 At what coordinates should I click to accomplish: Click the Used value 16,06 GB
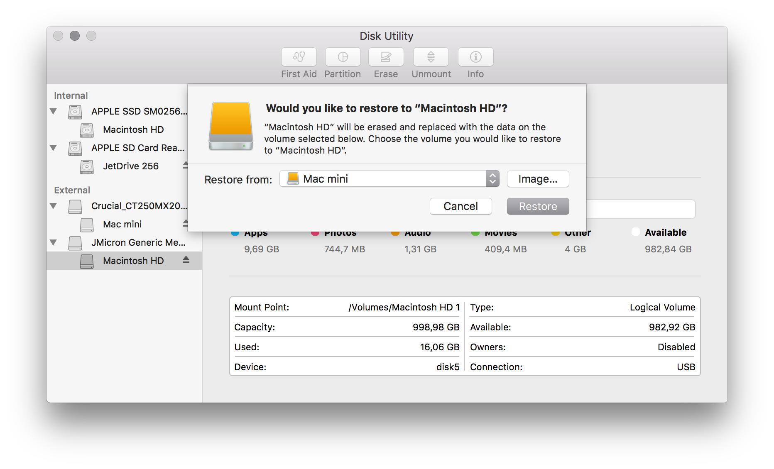[440, 347]
